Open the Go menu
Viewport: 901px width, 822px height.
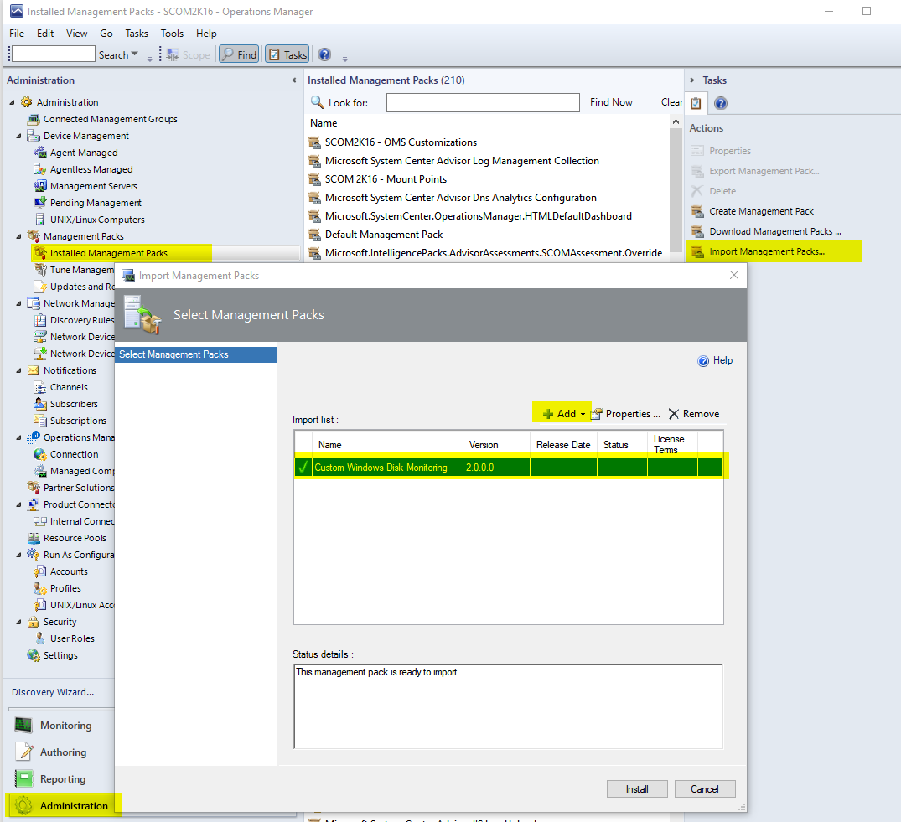pyautogui.click(x=106, y=34)
